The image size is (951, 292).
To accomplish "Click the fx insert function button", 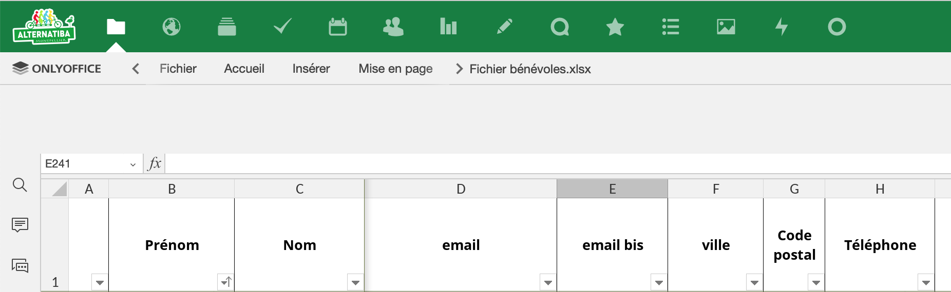I will pos(154,164).
